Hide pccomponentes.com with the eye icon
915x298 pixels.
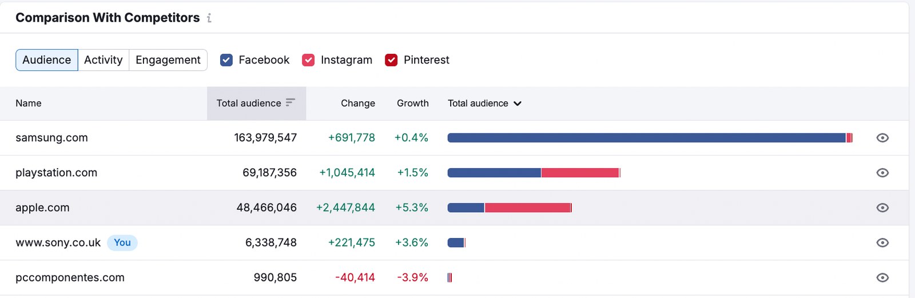(882, 277)
